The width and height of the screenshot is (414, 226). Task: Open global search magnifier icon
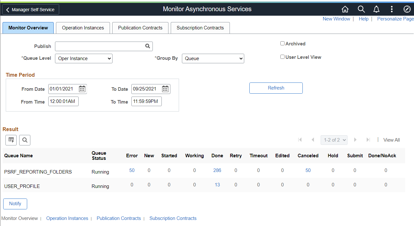[361, 9]
